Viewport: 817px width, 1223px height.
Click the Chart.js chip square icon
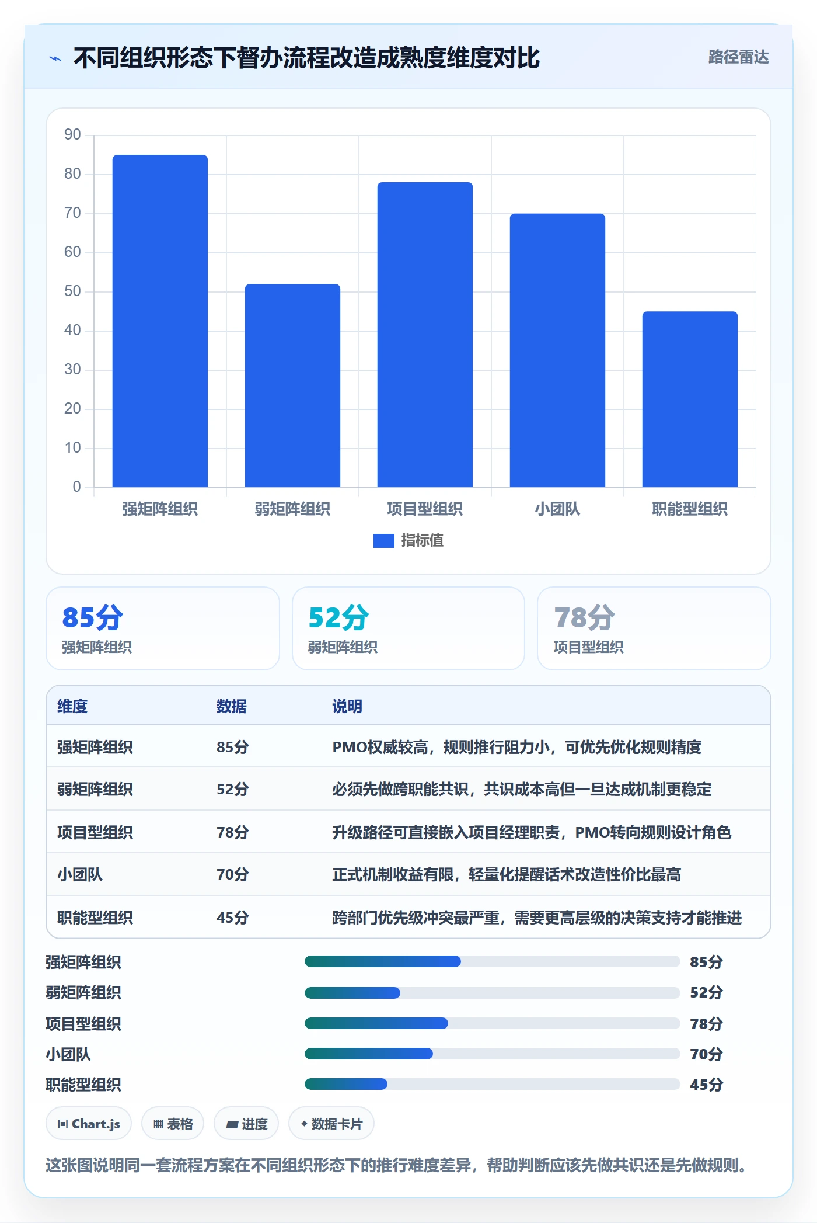tap(63, 1124)
